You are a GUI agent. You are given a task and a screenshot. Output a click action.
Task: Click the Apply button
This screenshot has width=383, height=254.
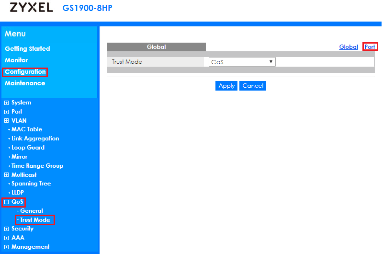click(x=226, y=86)
